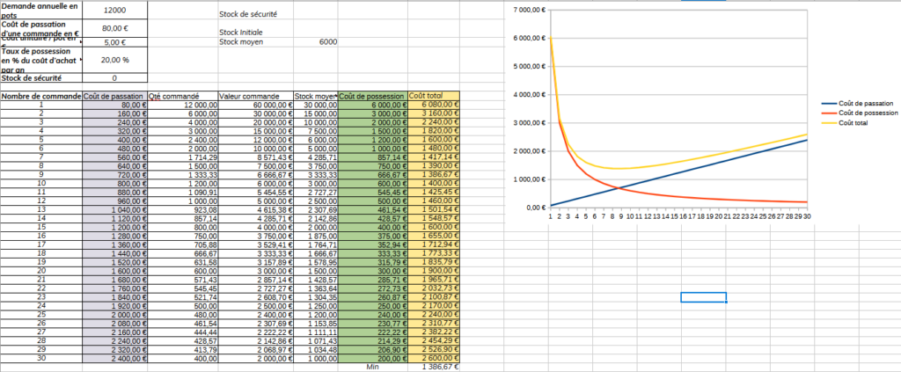Select the total cost cell 2 600,00 €
Viewport: 901px width, 372px height.
[x=434, y=356]
